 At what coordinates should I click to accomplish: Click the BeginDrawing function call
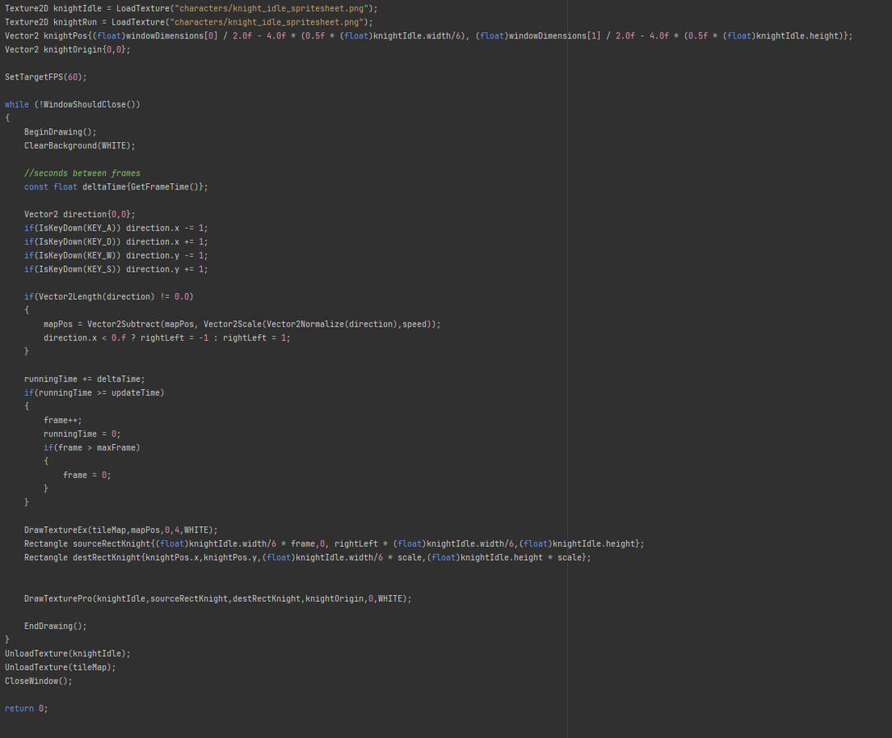53,132
